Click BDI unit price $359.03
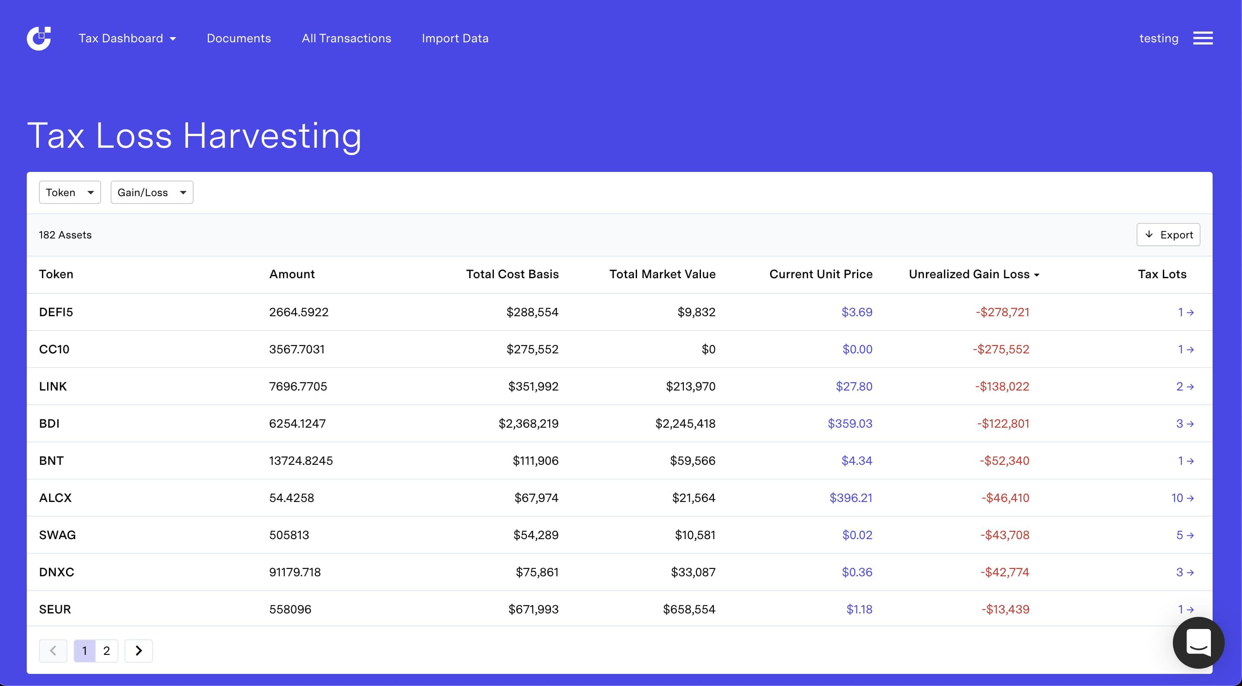 [x=850, y=423]
